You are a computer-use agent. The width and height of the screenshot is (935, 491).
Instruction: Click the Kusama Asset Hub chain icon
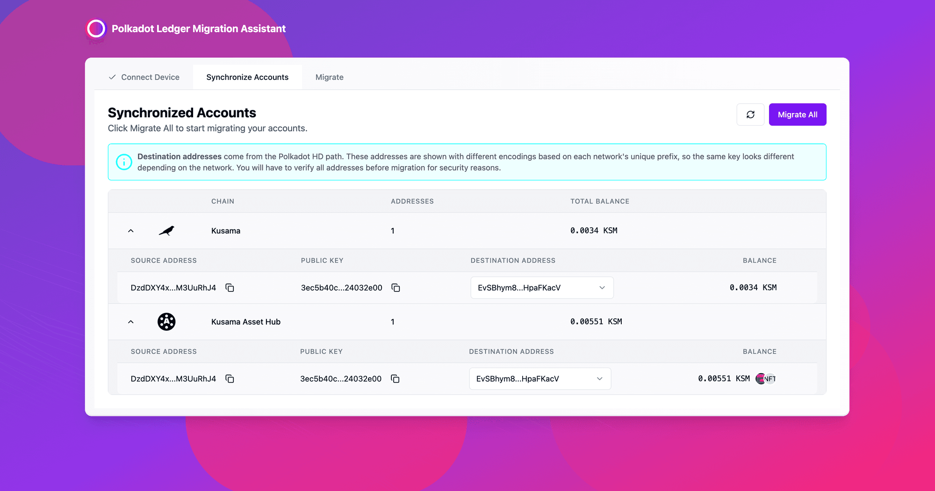(166, 322)
